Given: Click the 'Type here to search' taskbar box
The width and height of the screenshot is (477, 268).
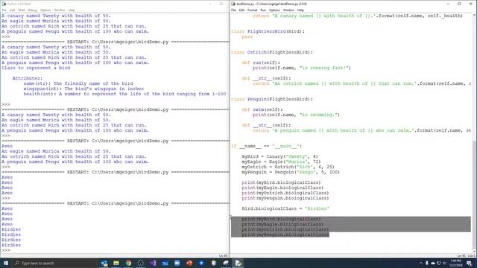Looking at the screenshot, I should tap(54, 263).
